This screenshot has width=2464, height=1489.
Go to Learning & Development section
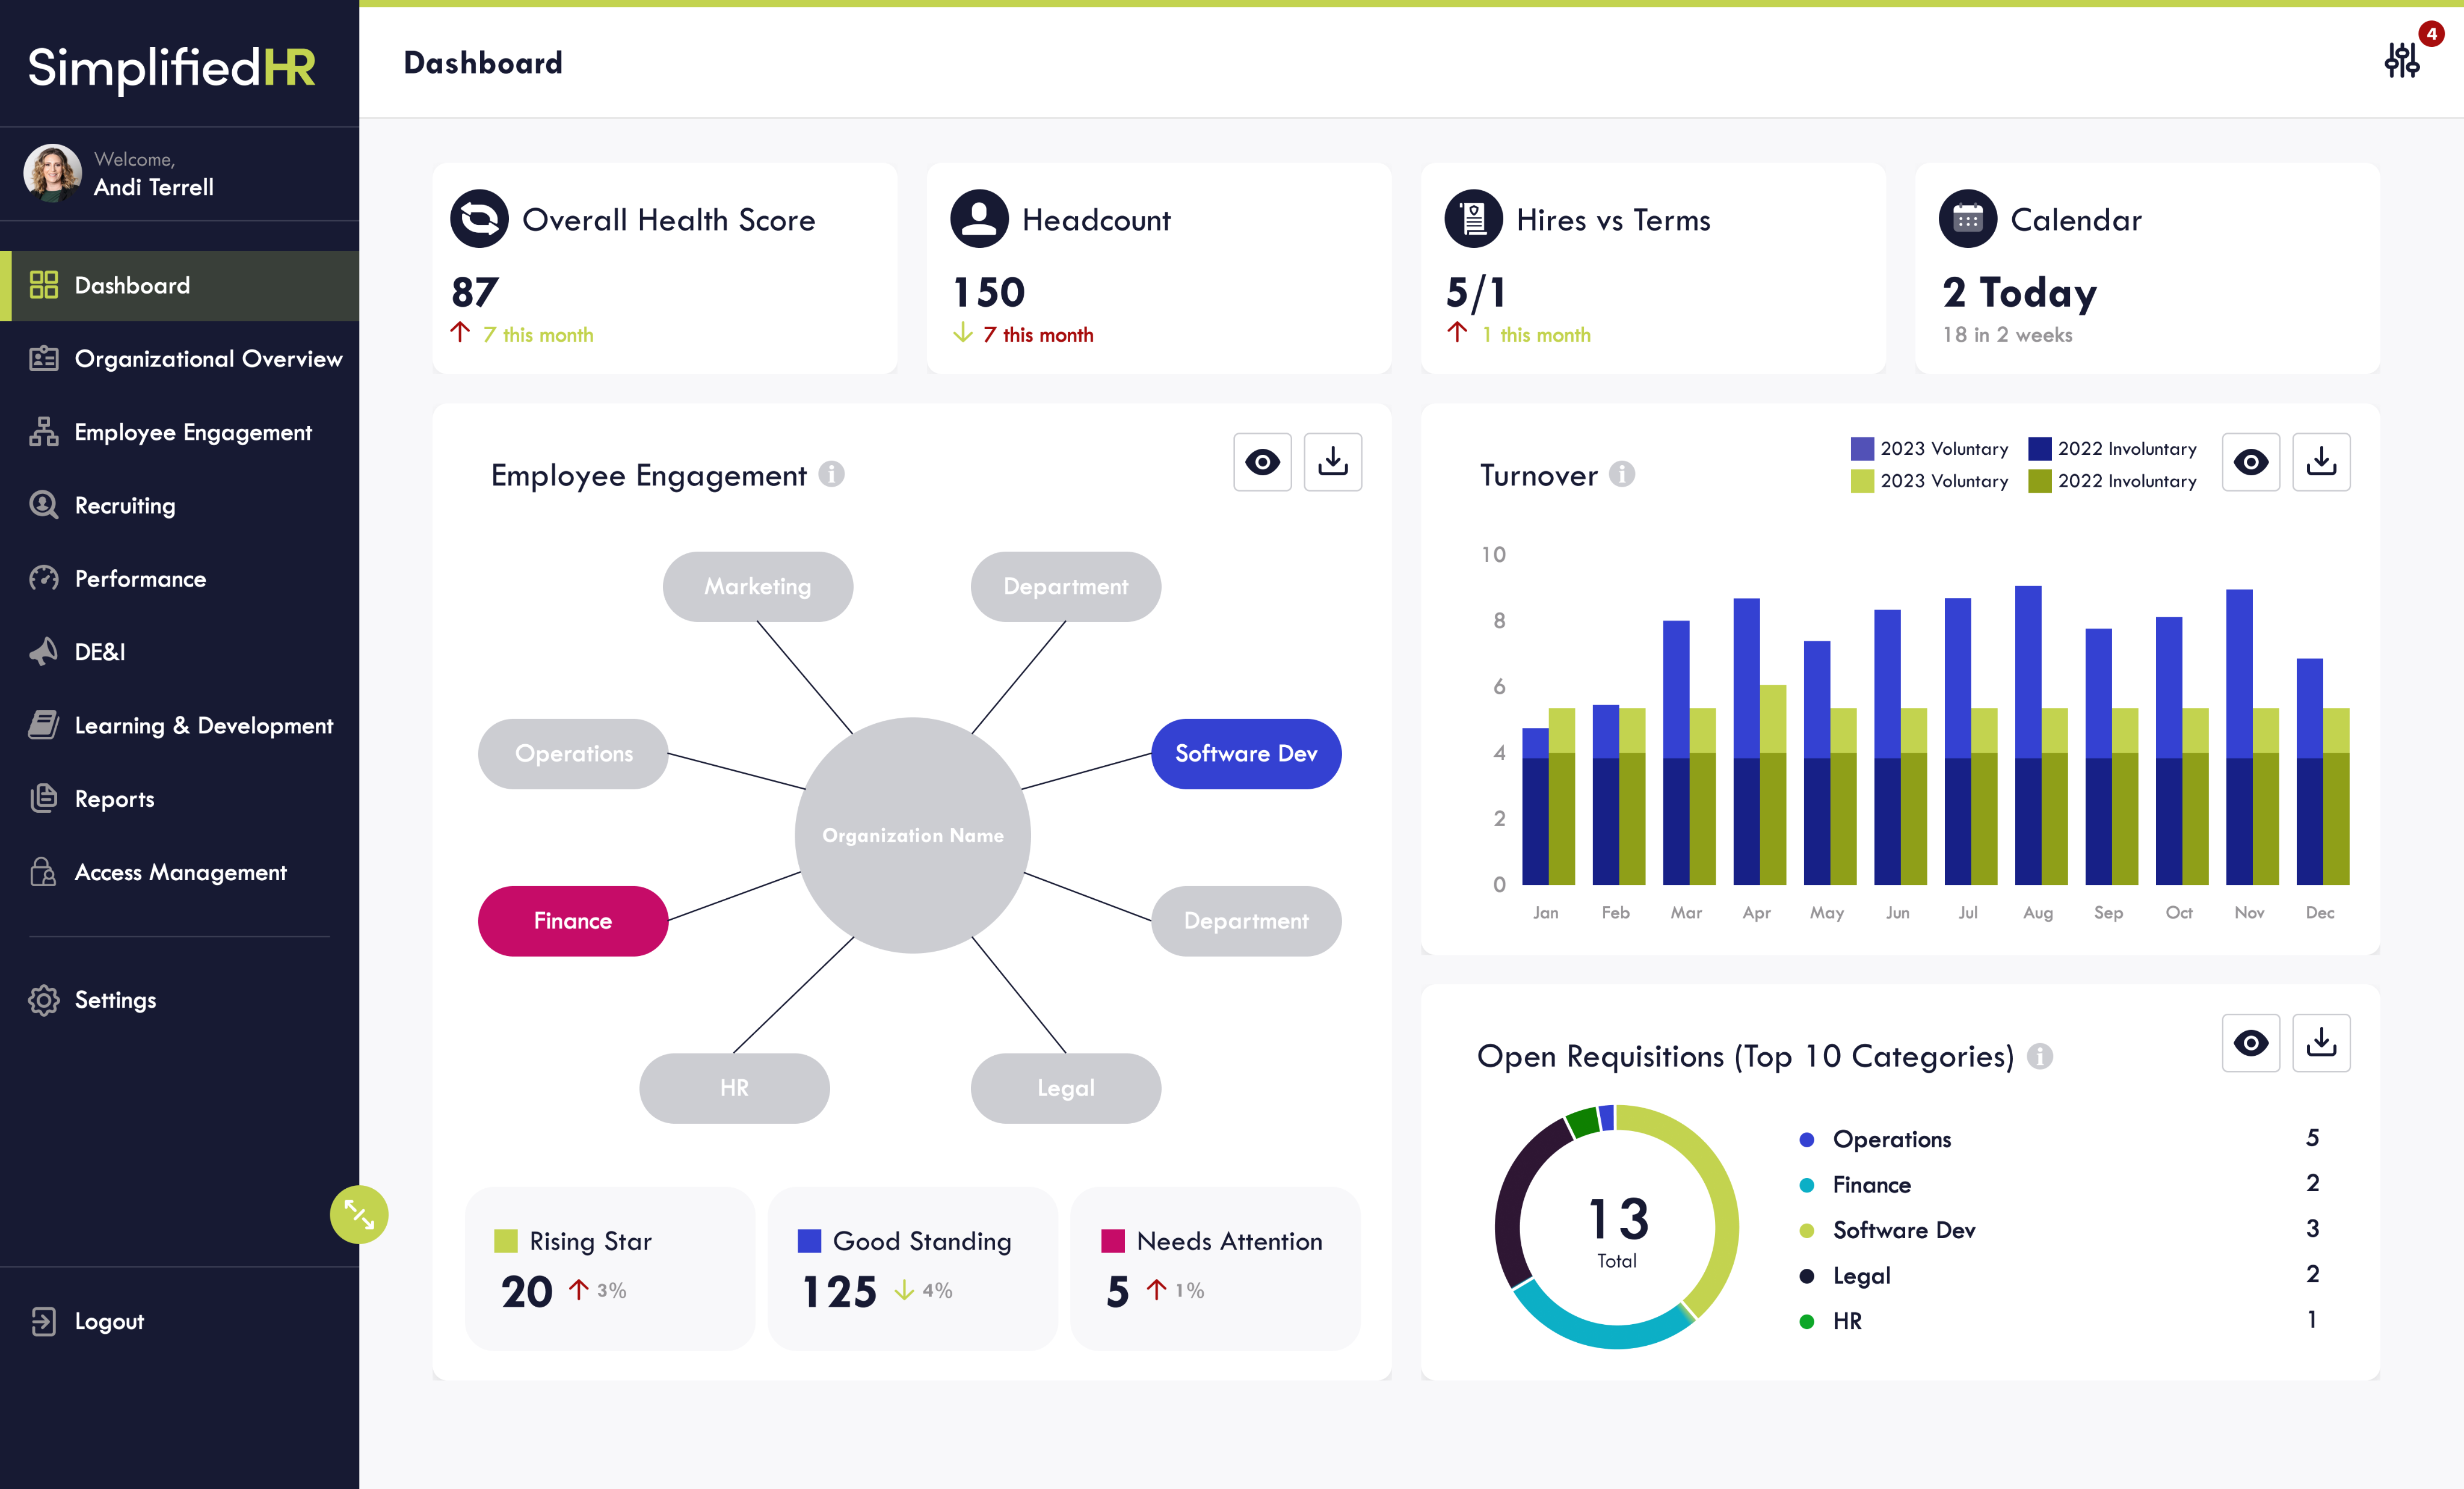[203, 726]
